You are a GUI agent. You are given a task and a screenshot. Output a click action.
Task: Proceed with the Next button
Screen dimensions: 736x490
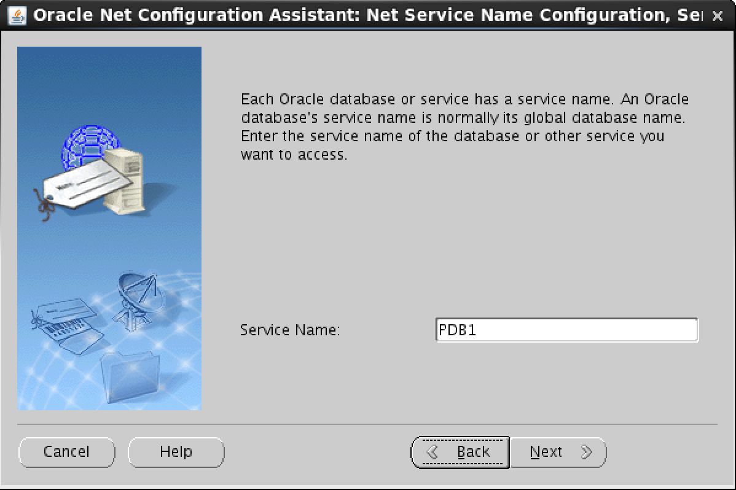(x=558, y=453)
